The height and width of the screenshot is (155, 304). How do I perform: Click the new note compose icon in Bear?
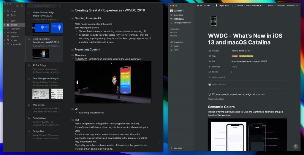[60, 6]
